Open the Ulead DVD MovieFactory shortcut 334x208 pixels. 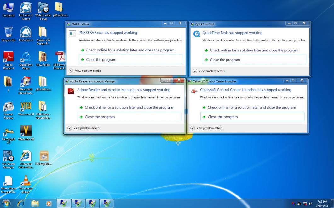pos(26,82)
